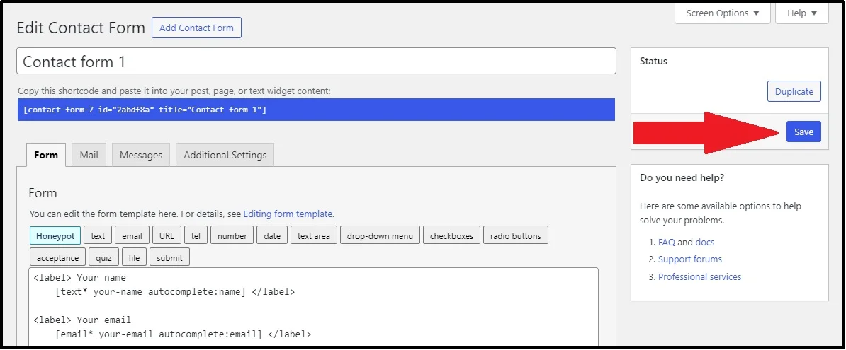Edit the Contact form 1 title field
846x350 pixels.
click(x=316, y=62)
